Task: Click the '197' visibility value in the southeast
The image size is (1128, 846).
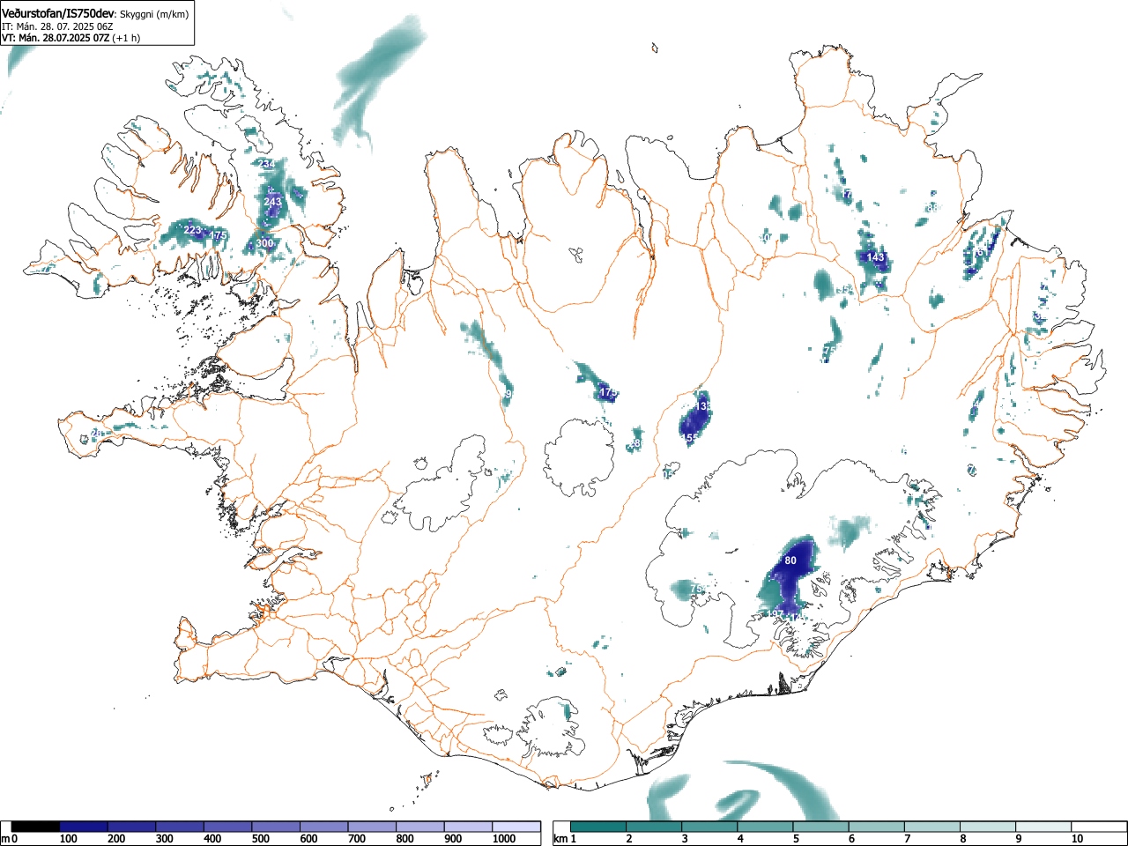Action: tap(775, 614)
